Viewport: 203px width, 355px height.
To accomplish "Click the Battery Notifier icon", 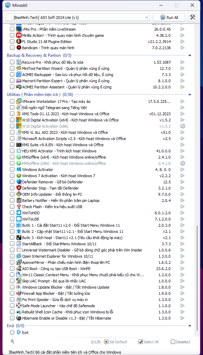I will pyautogui.click(x=19, y=200).
